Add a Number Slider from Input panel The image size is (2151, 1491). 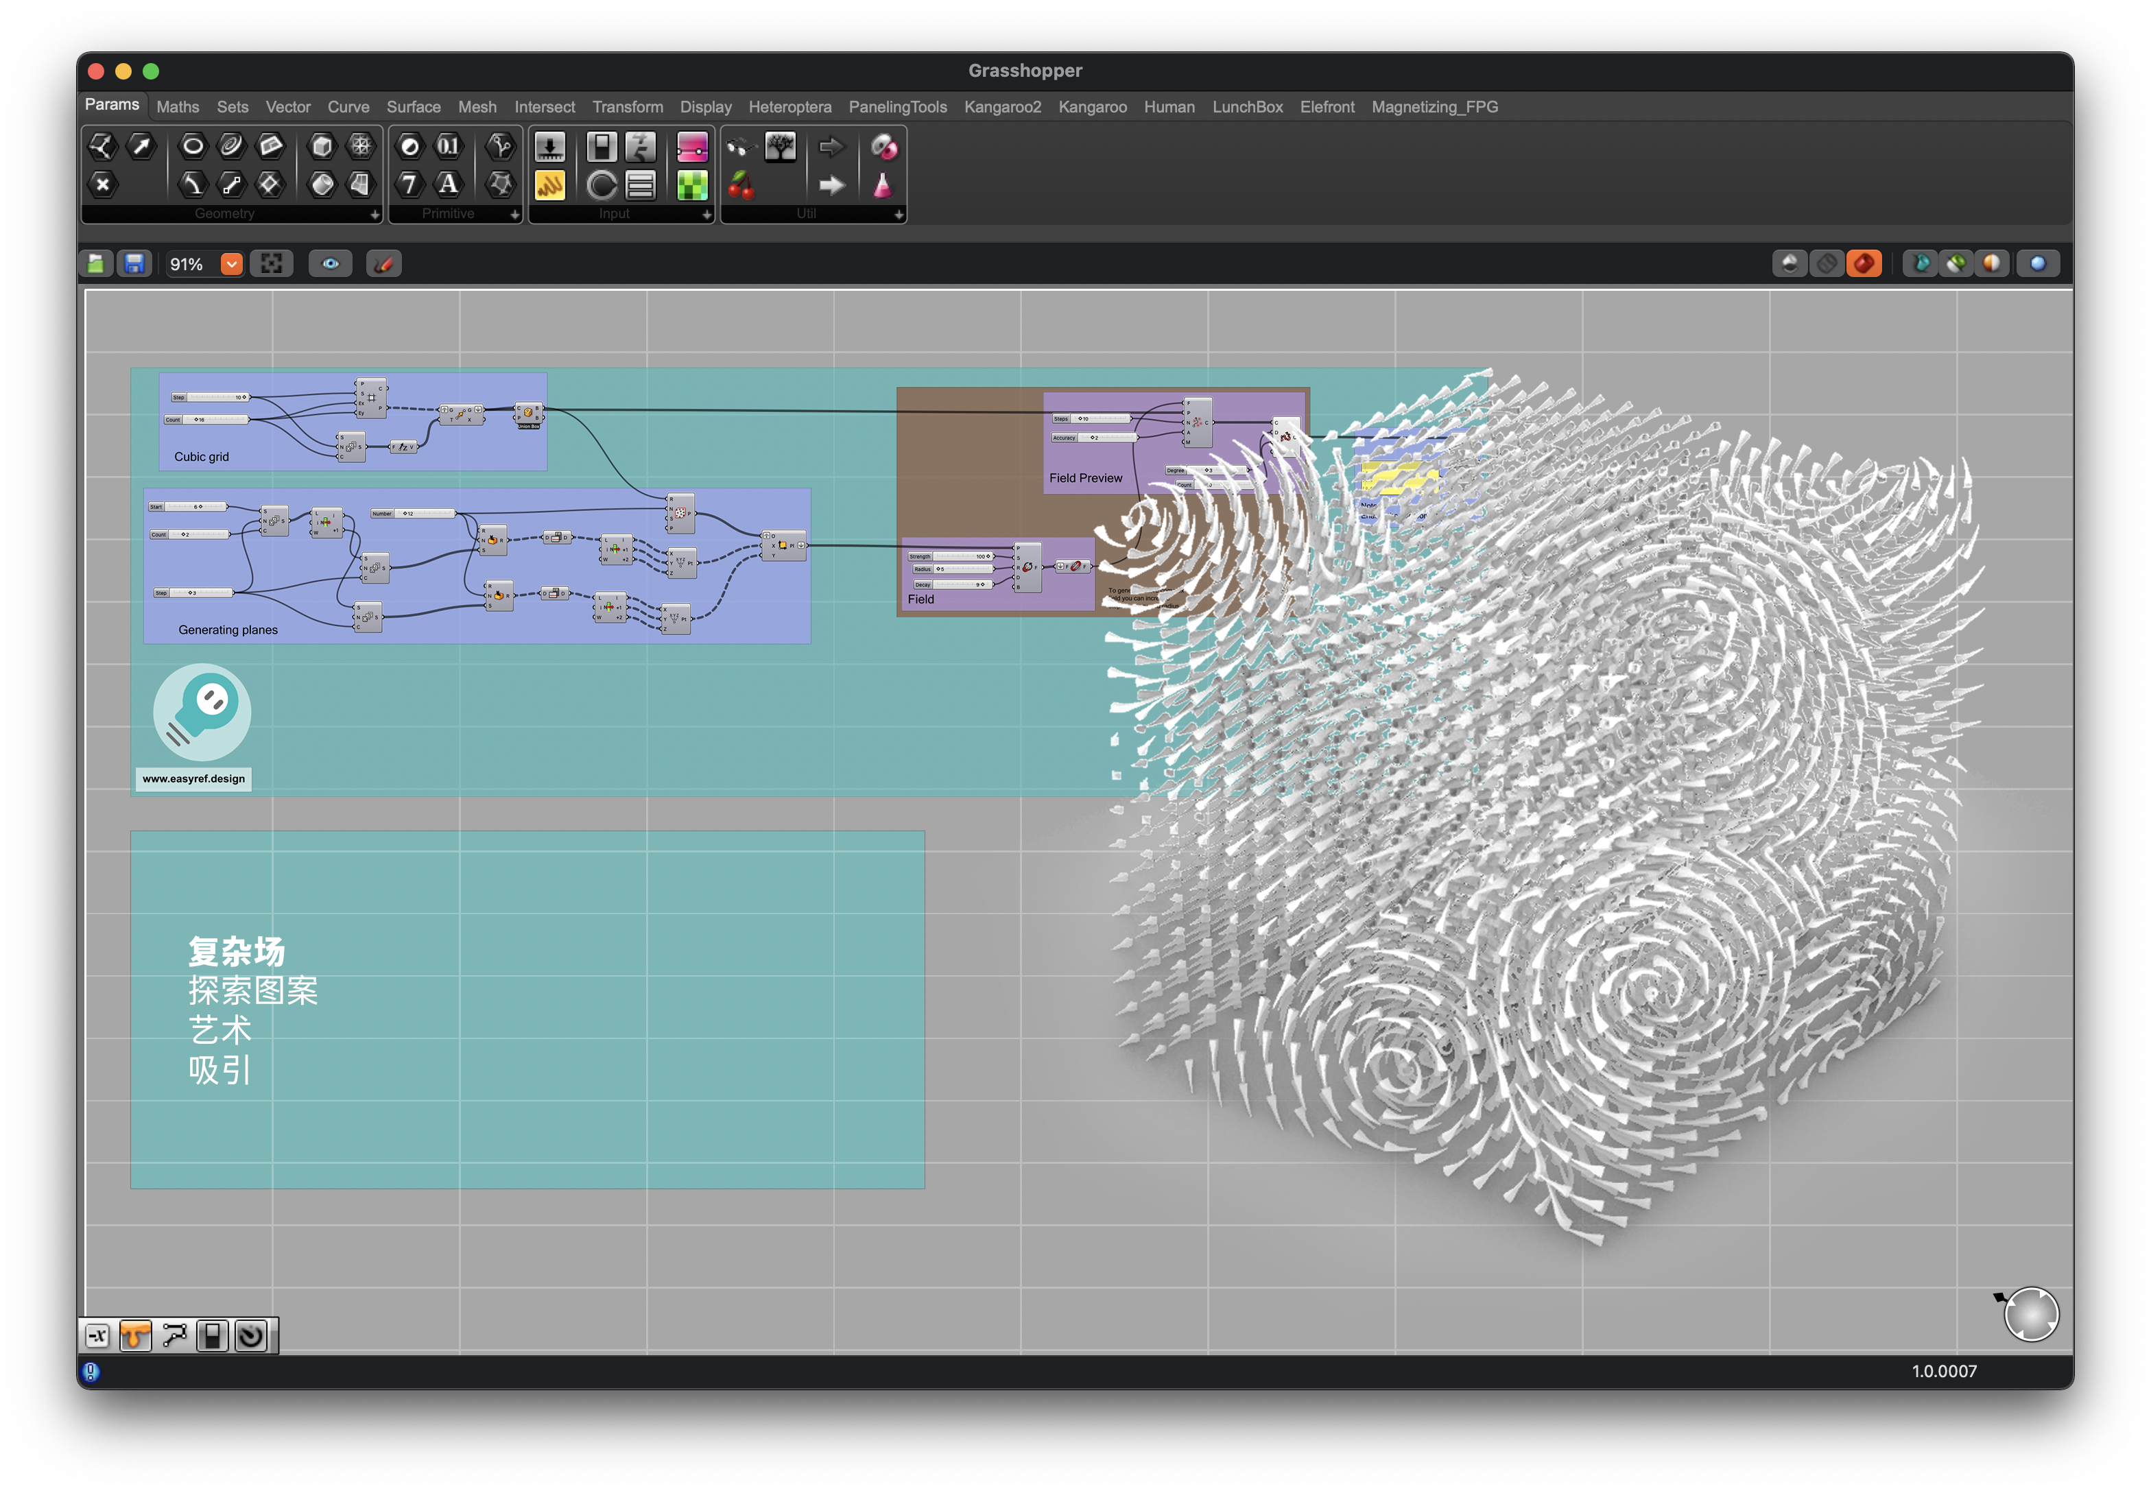549,147
